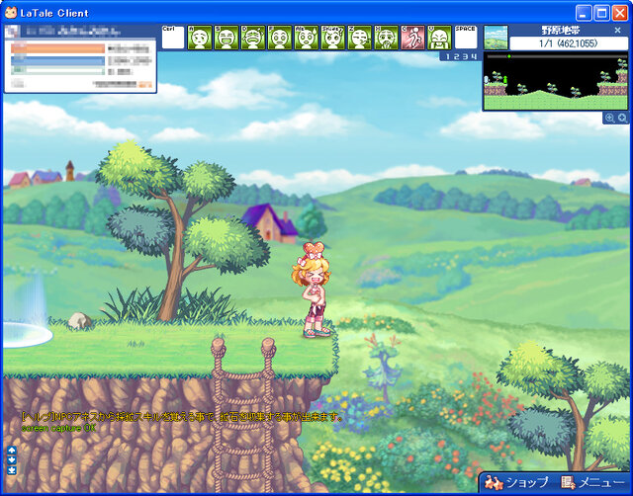Select the sweat-drop face emote on Alt slot
Image resolution: width=633 pixels, height=496 pixels.
[307, 38]
